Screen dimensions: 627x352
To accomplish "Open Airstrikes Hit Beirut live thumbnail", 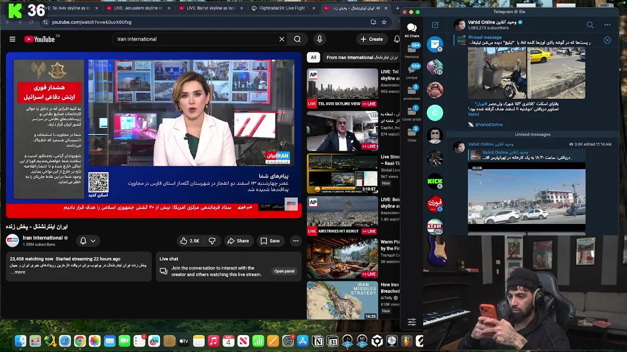I will (342, 216).
